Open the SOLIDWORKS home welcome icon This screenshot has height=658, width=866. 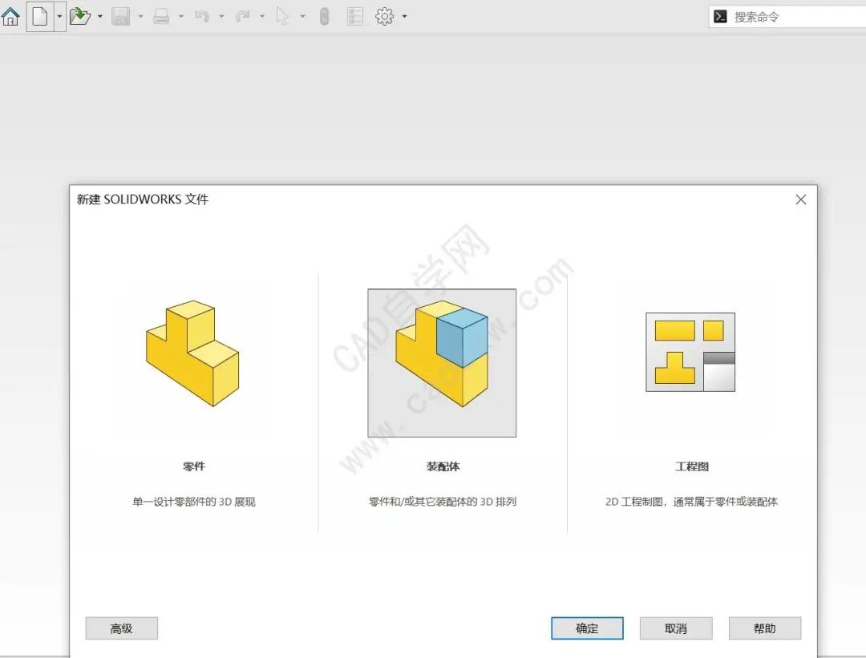[x=10, y=16]
